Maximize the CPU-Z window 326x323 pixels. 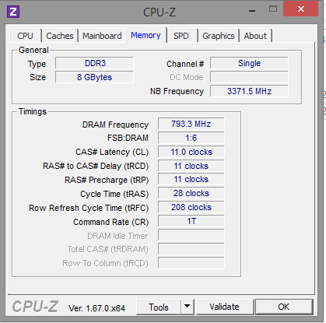click(273, 9)
